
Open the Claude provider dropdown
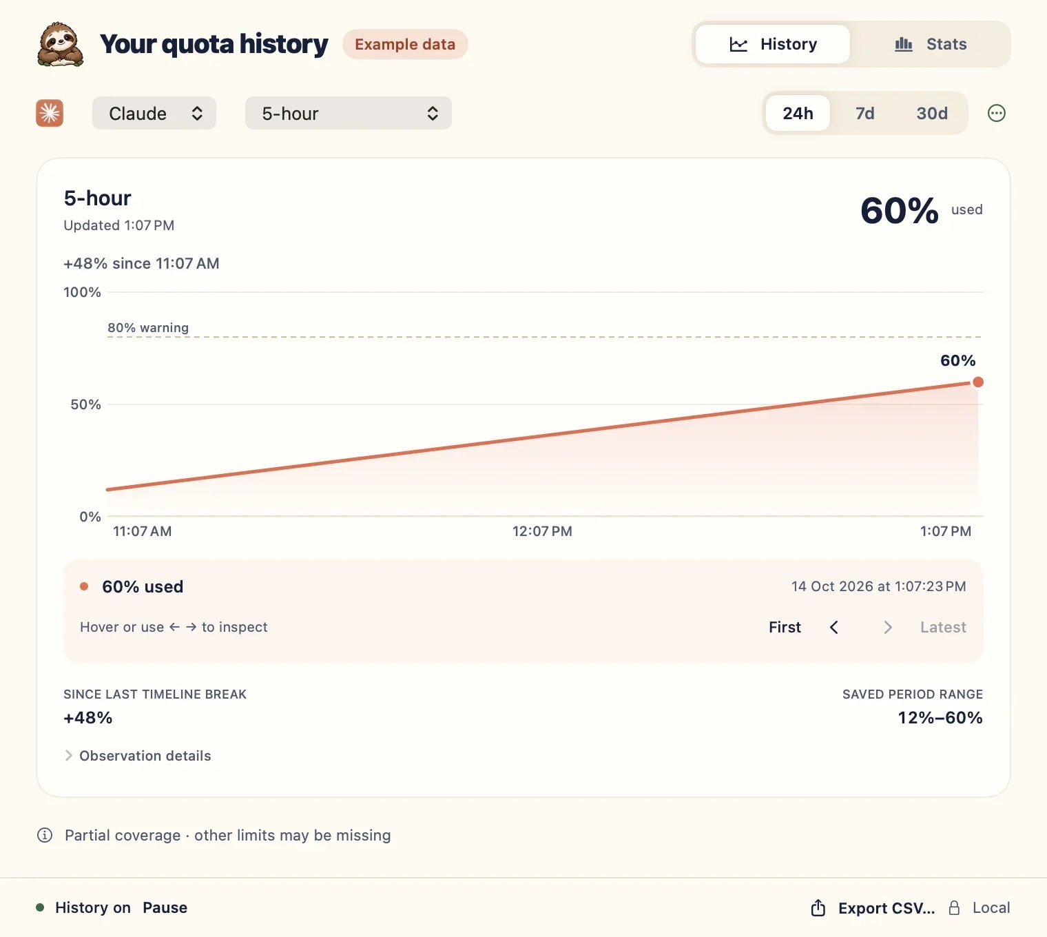point(154,113)
